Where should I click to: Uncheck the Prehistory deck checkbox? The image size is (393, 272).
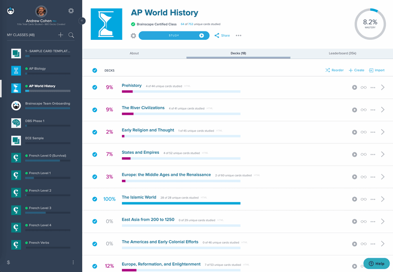click(x=94, y=87)
